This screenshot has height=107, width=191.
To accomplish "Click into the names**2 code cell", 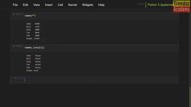I will 101,16.
